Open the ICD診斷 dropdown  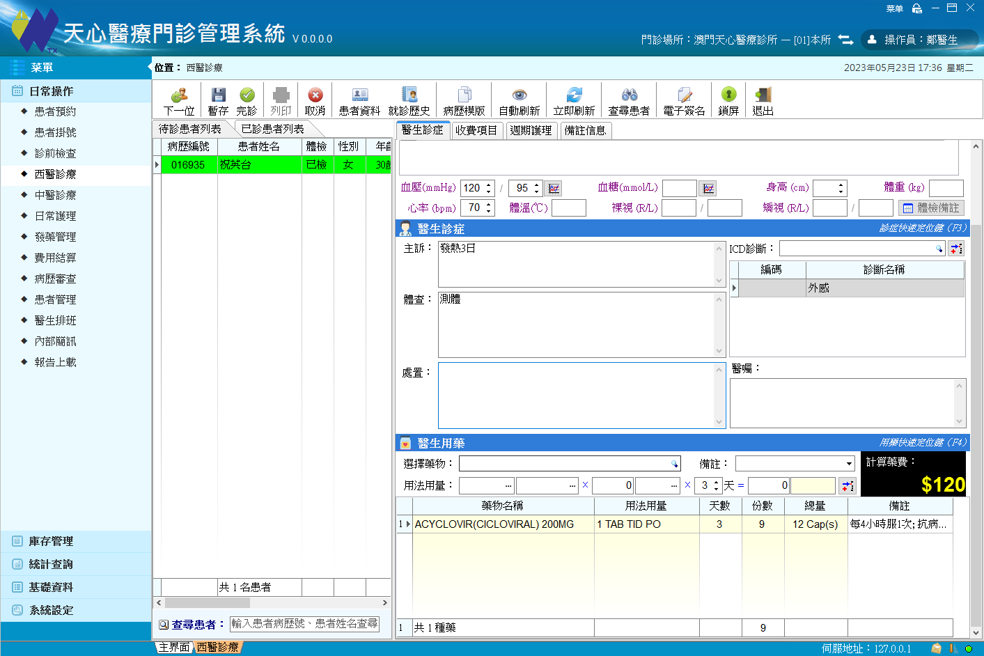[939, 249]
